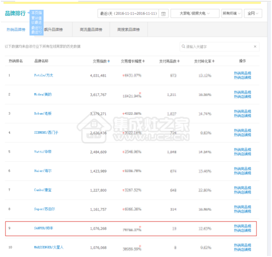Screen dimensions: 272x257
Task: Open 热销店铺榜 for MARSSENGER/火星人 row
Action: pos(242,249)
